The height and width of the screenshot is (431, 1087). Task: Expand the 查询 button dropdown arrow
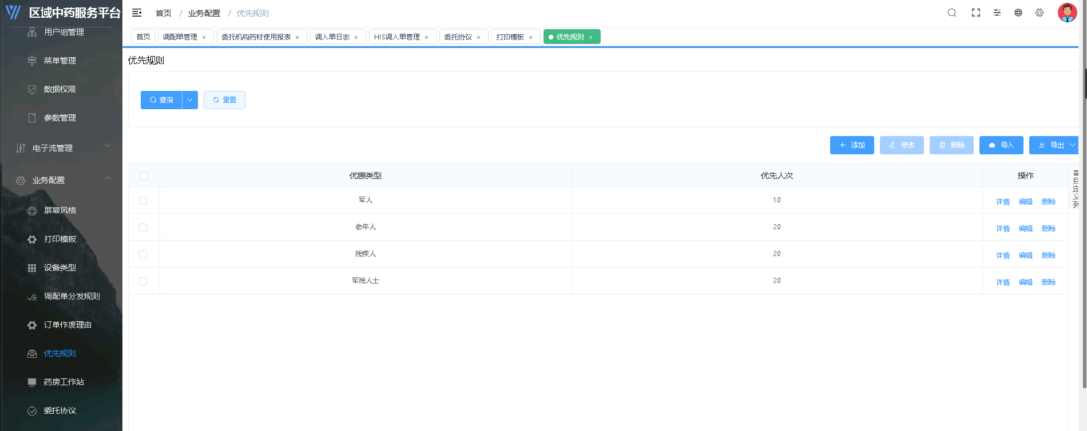(190, 100)
